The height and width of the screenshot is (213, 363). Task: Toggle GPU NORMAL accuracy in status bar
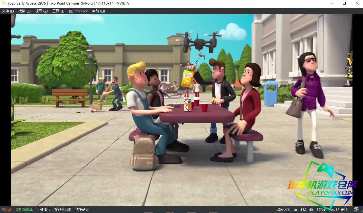click(24, 210)
